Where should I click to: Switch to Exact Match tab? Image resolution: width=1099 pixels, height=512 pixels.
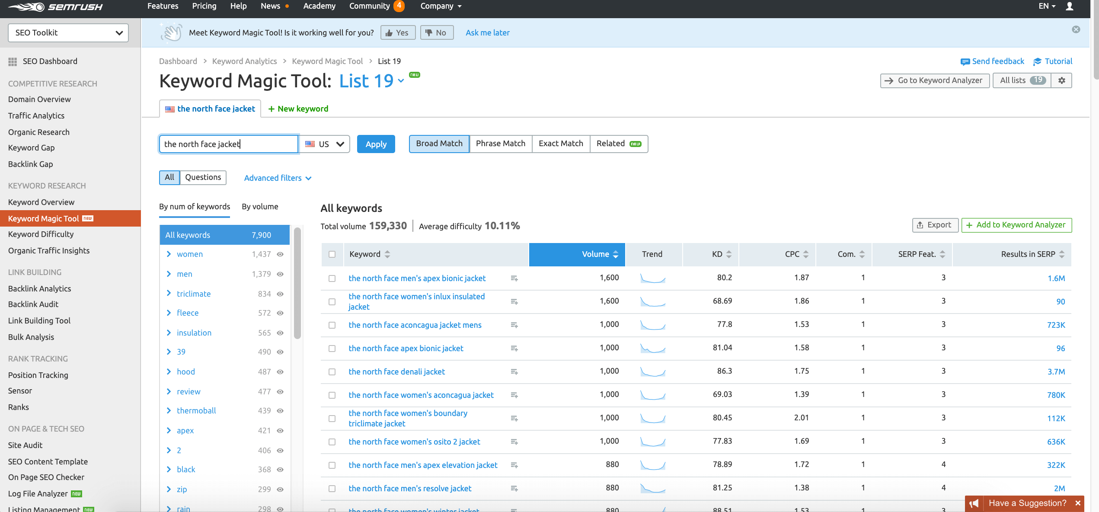tap(561, 144)
